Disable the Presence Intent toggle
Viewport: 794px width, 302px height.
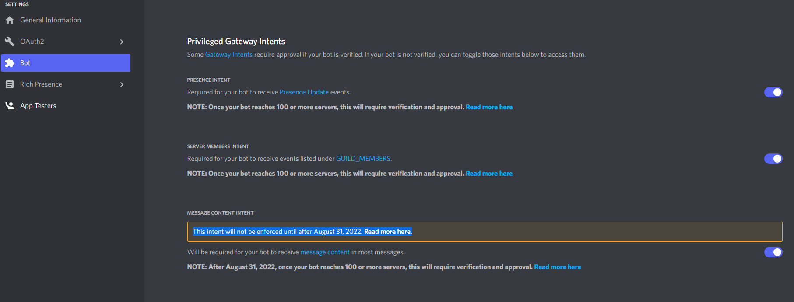(x=773, y=92)
